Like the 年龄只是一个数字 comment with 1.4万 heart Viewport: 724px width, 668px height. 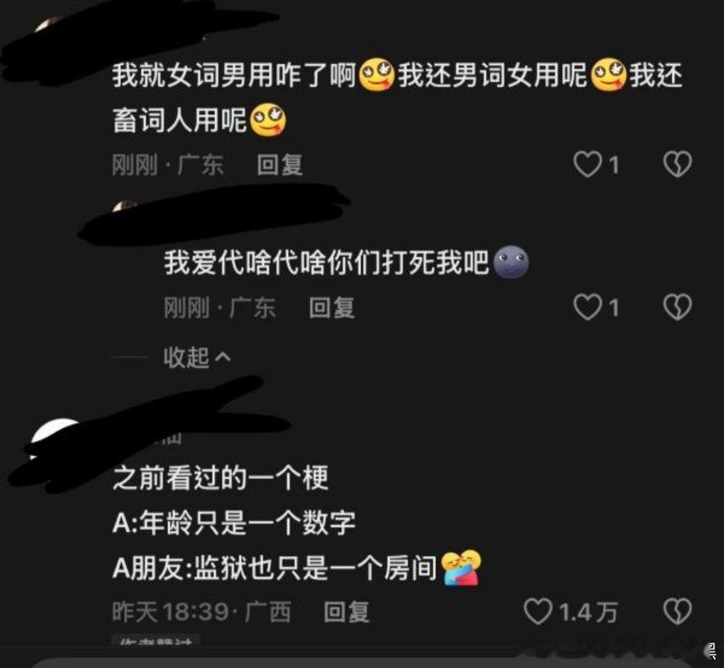[x=538, y=611]
